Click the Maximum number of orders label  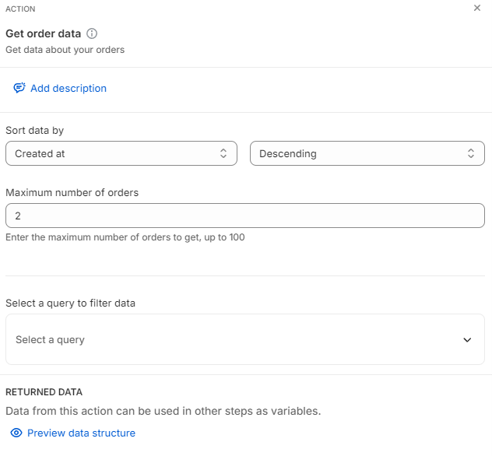pos(72,192)
